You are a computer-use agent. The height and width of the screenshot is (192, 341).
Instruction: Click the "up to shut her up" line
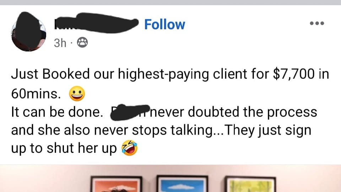[64, 149]
